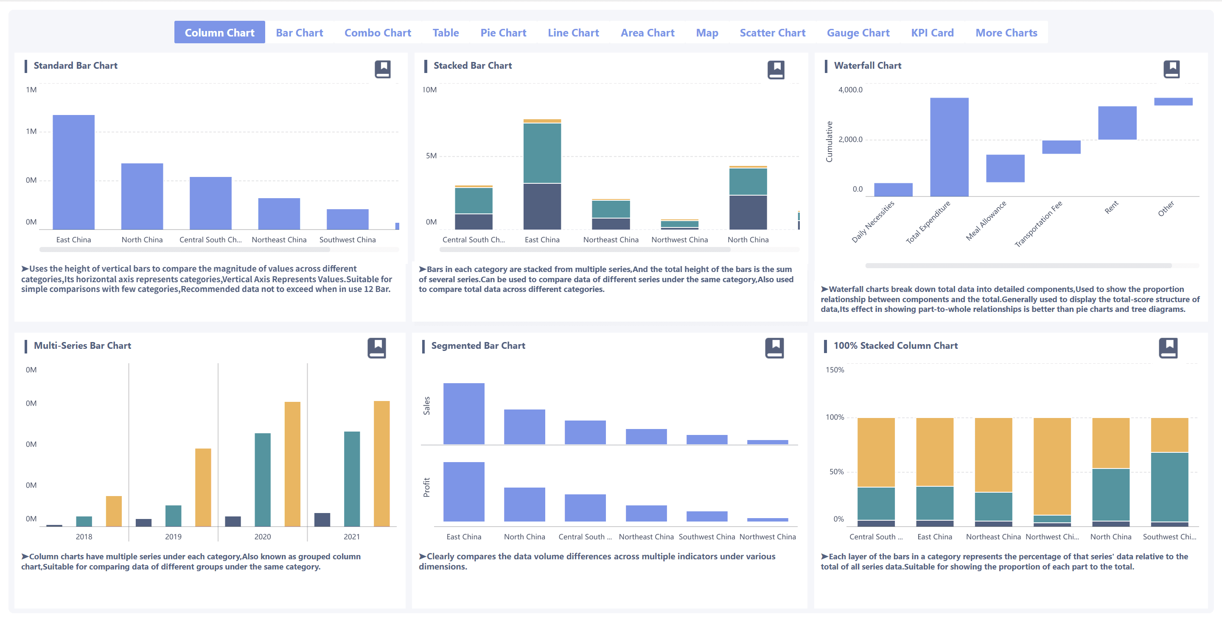
Task: Click the 2021 yellow bar in Multi-Series chart
Action: 381,463
